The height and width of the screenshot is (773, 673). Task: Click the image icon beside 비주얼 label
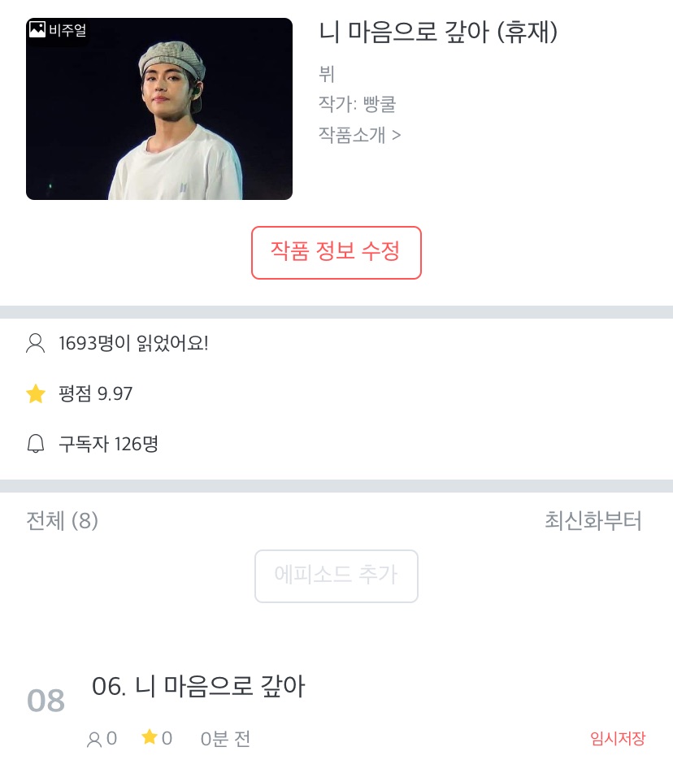tap(37, 30)
